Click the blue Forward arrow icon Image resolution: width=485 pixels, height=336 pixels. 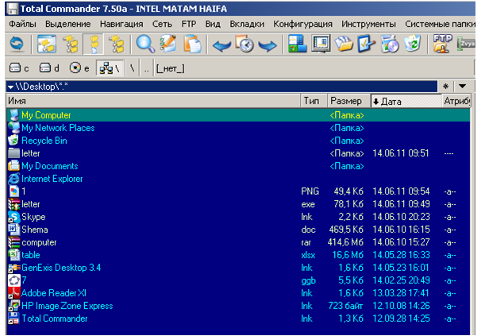[x=268, y=44]
